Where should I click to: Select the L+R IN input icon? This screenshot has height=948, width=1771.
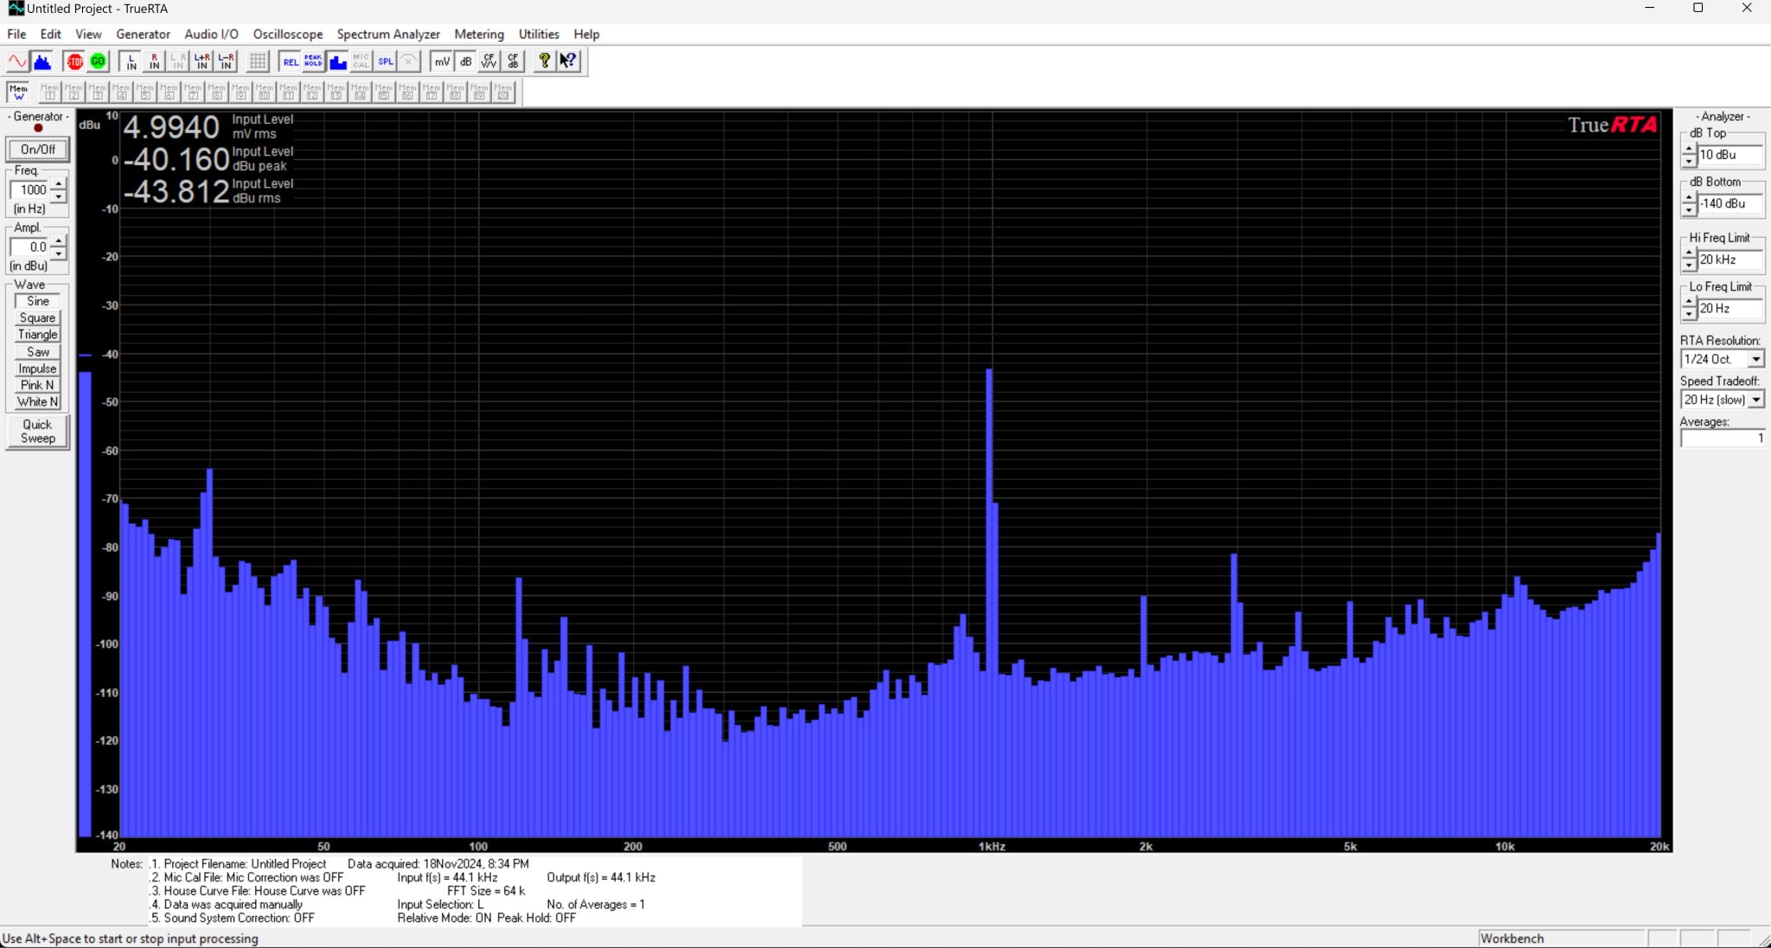point(201,61)
